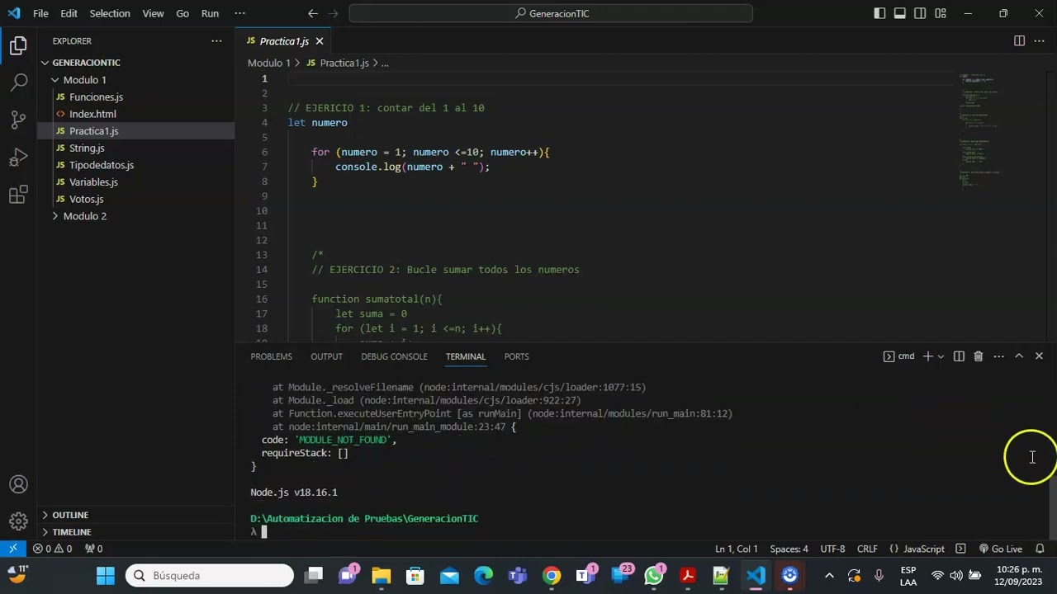Open the remote window indicator

[13, 549]
